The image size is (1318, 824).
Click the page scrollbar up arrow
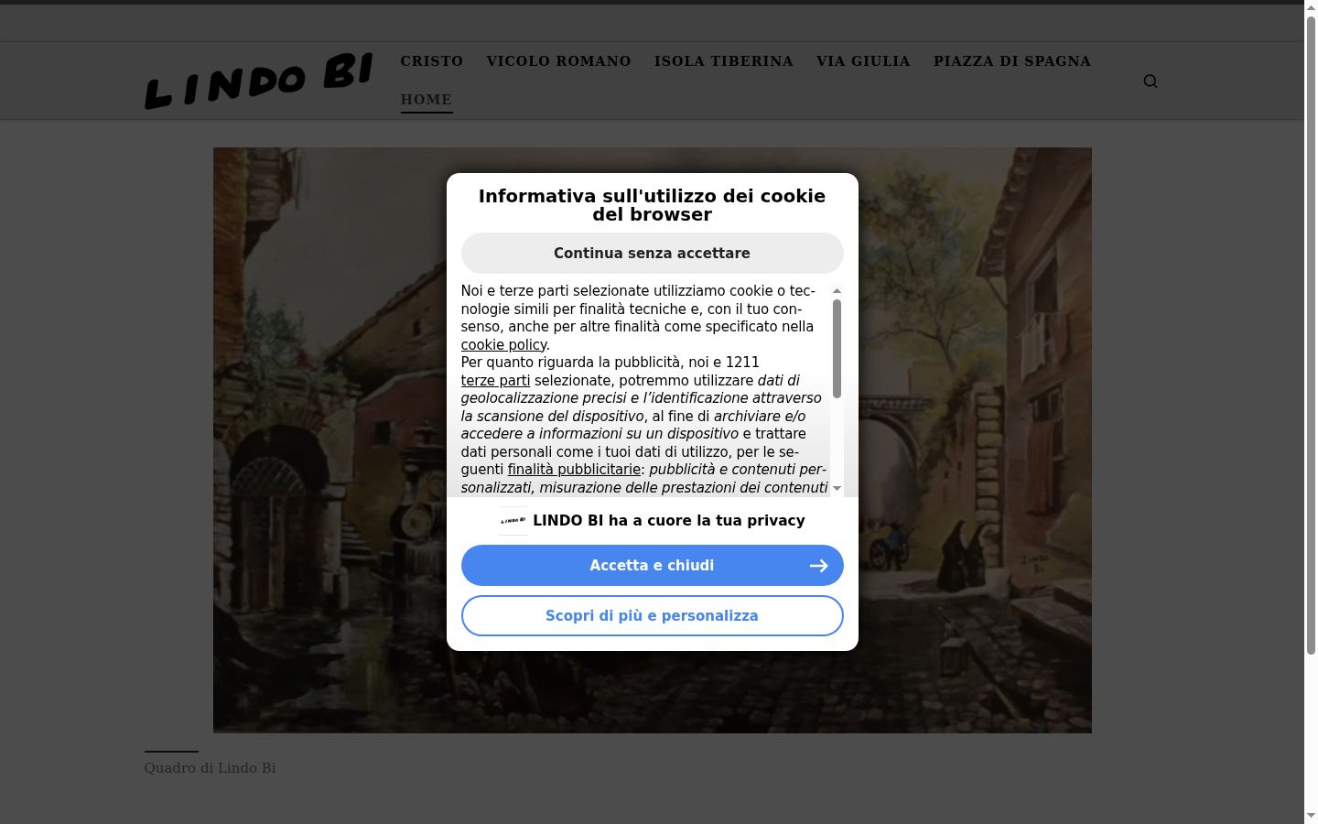click(1311, 7)
